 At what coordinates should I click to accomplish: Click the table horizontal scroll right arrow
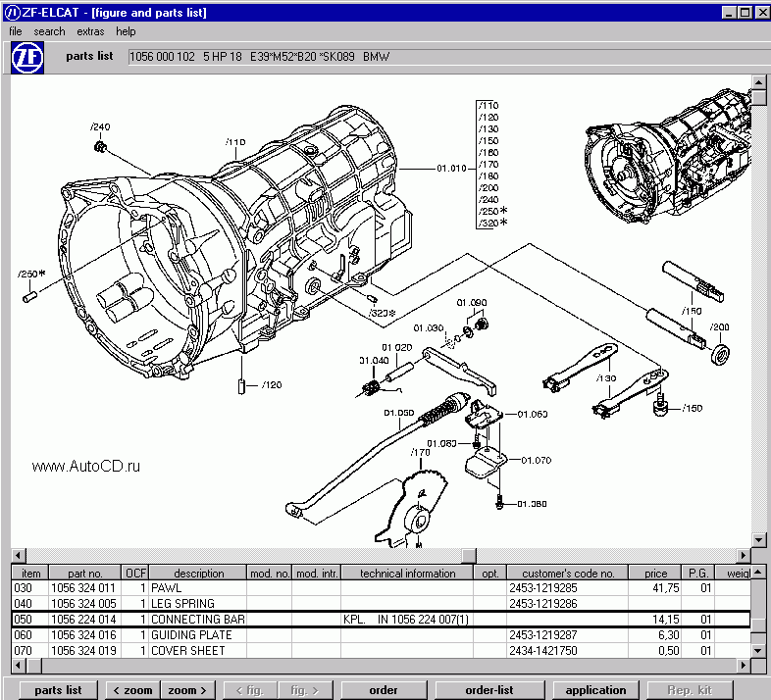(744, 666)
